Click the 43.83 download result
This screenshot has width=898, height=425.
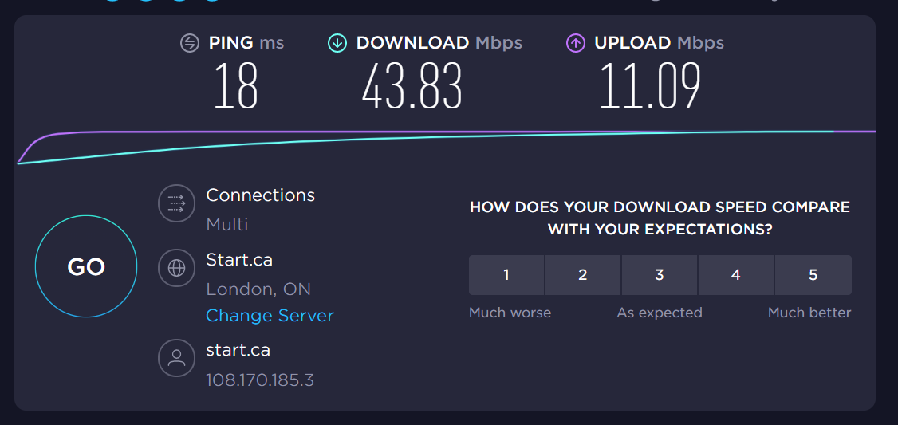point(412,86)
